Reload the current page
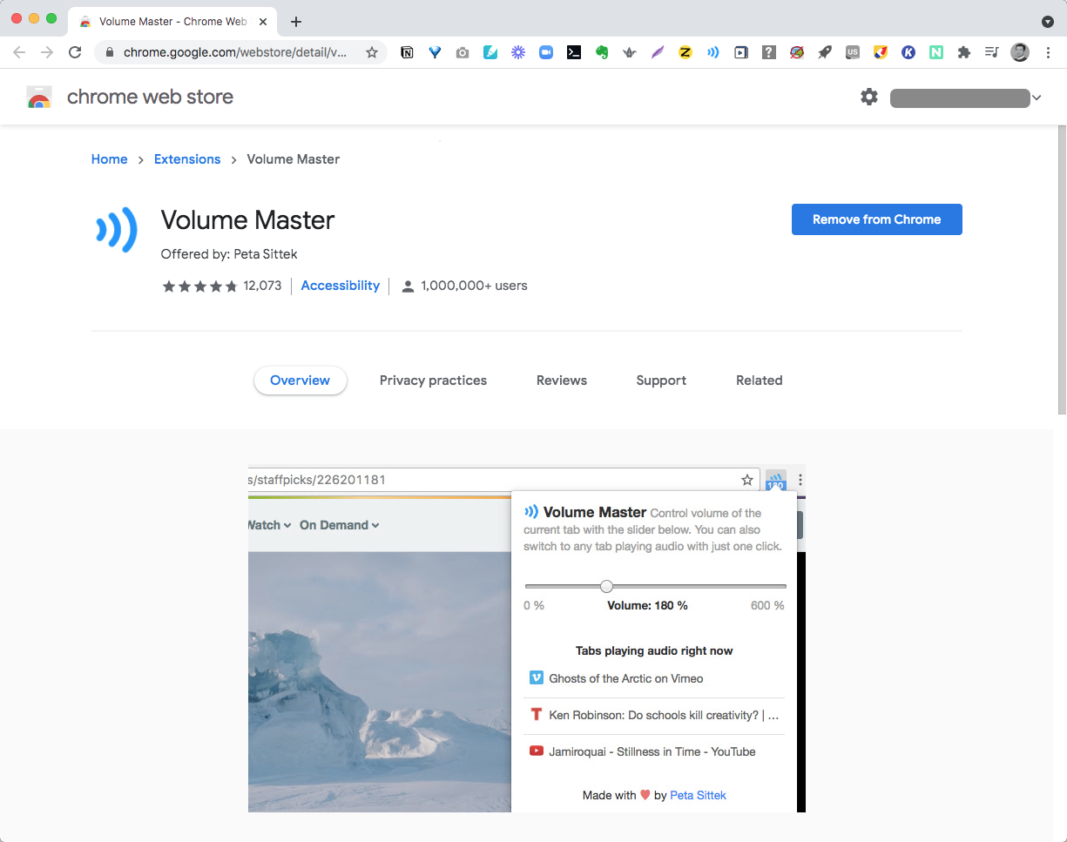Screen dimensions: 1067x842 75,52
